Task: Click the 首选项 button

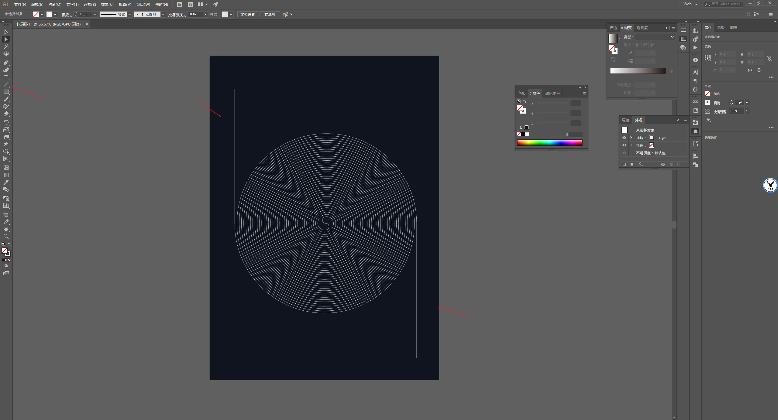Action: [x=270, y=14]
